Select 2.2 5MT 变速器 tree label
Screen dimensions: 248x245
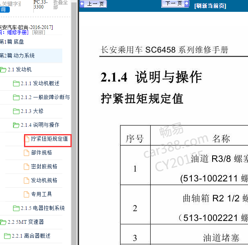point(26,222)
